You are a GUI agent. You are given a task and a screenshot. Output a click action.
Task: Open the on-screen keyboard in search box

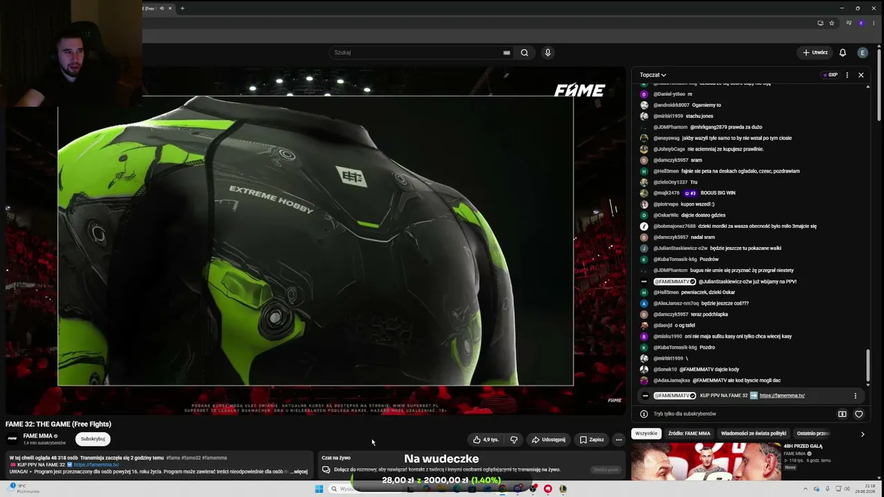tap(506, 52)
